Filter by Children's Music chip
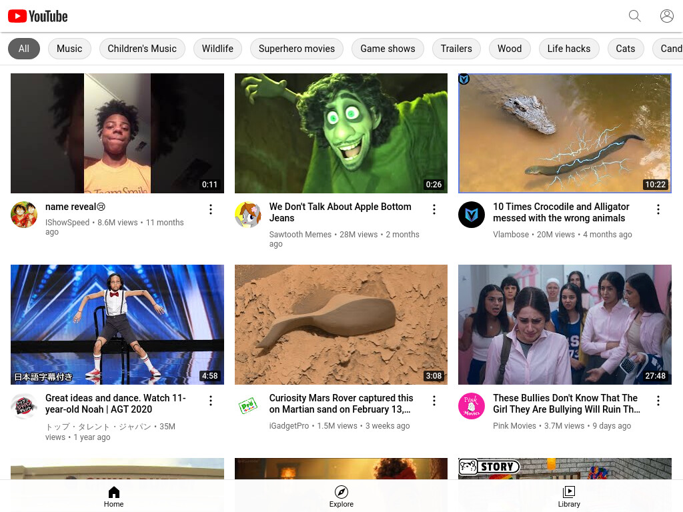This screenshot has height=512, width=683. coord(142,49)
